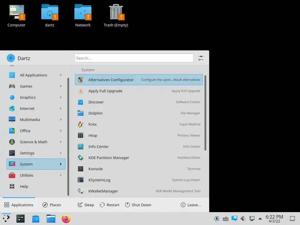The width and height of the screenshot is (300, 225).
Task: Open the launcher configure sliders icon
Action: pos(201,58)
